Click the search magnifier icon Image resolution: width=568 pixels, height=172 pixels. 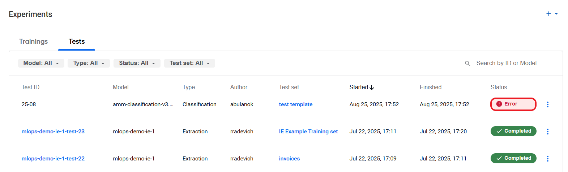(x=467, y=63)
